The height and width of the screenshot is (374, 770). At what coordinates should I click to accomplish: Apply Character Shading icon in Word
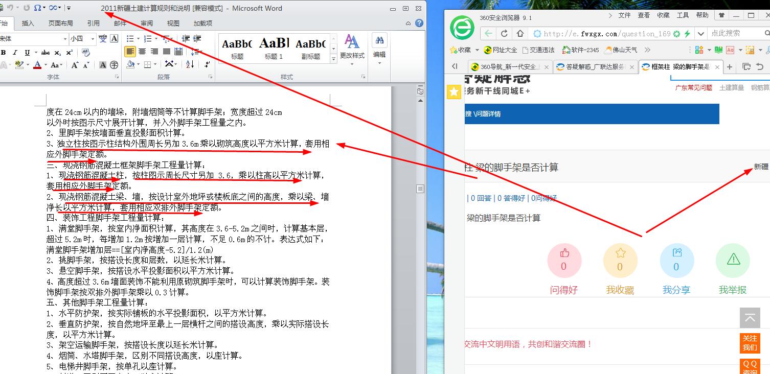point(103,65)
